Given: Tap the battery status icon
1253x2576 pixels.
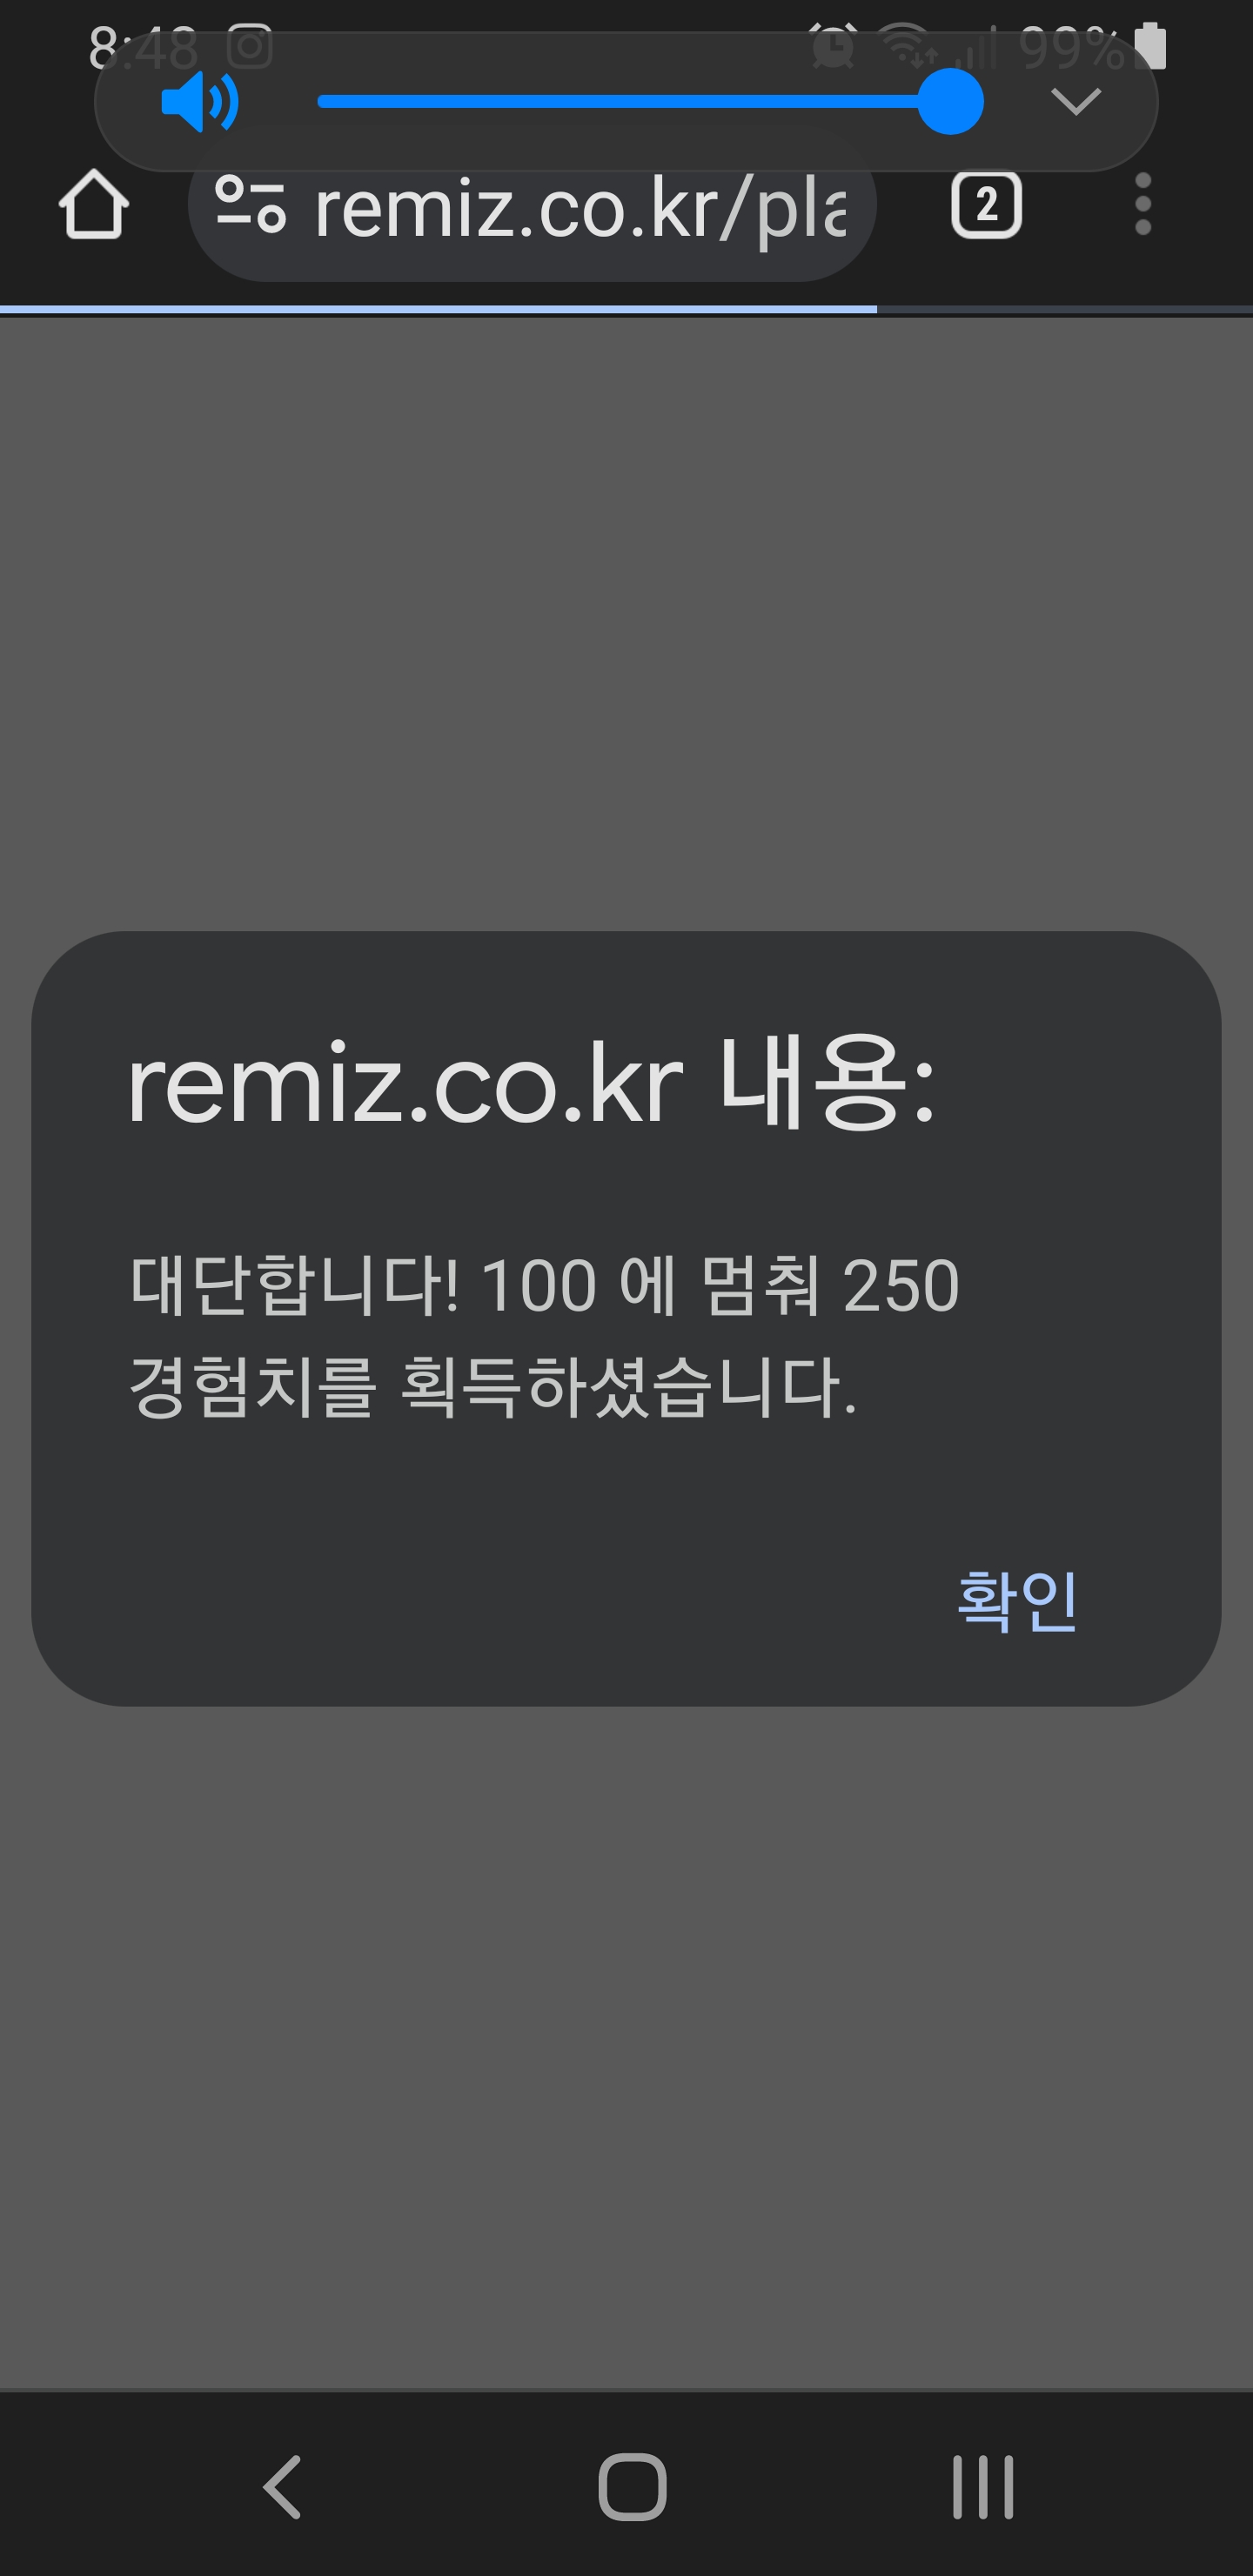Looking at the screenshot, I should [1150, 46].
